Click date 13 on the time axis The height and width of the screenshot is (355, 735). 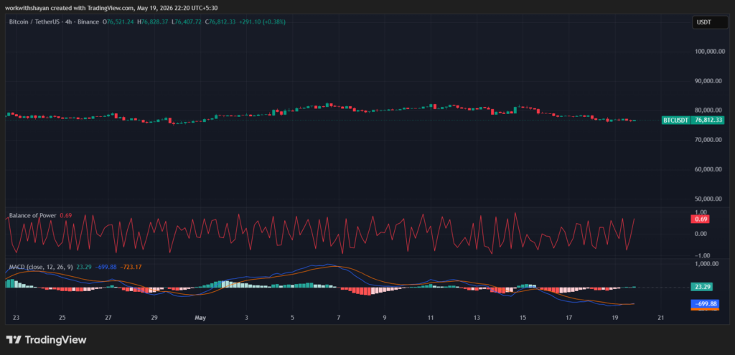[x=477, y=318]
